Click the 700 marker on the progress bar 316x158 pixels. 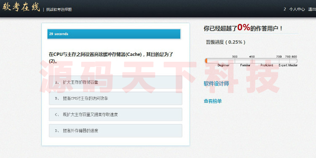click(279, 56)
